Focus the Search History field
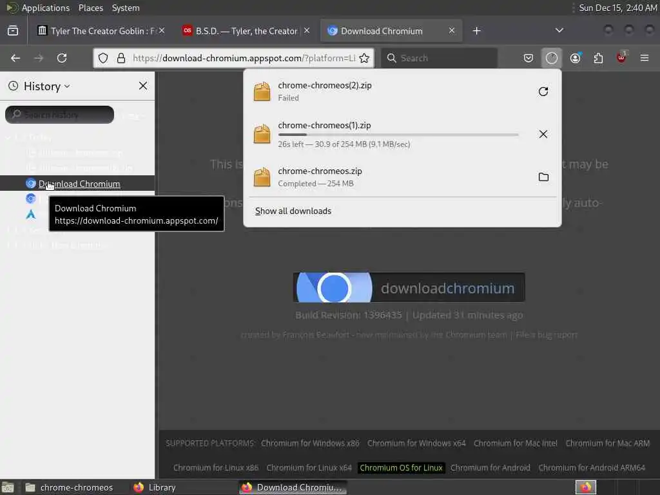Screen dimensions: 660x495 59,115
